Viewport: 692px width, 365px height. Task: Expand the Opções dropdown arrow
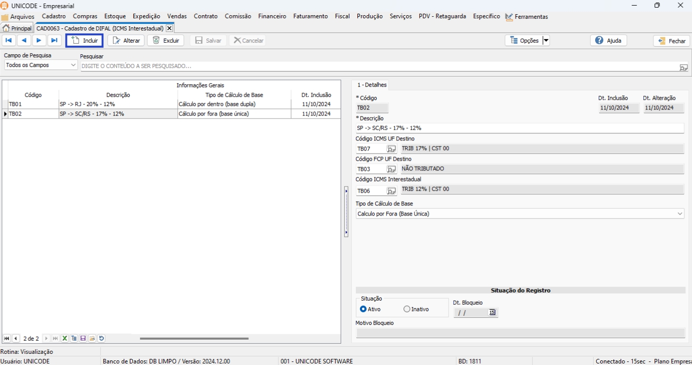pyautogui.click(x=546, y=41)
